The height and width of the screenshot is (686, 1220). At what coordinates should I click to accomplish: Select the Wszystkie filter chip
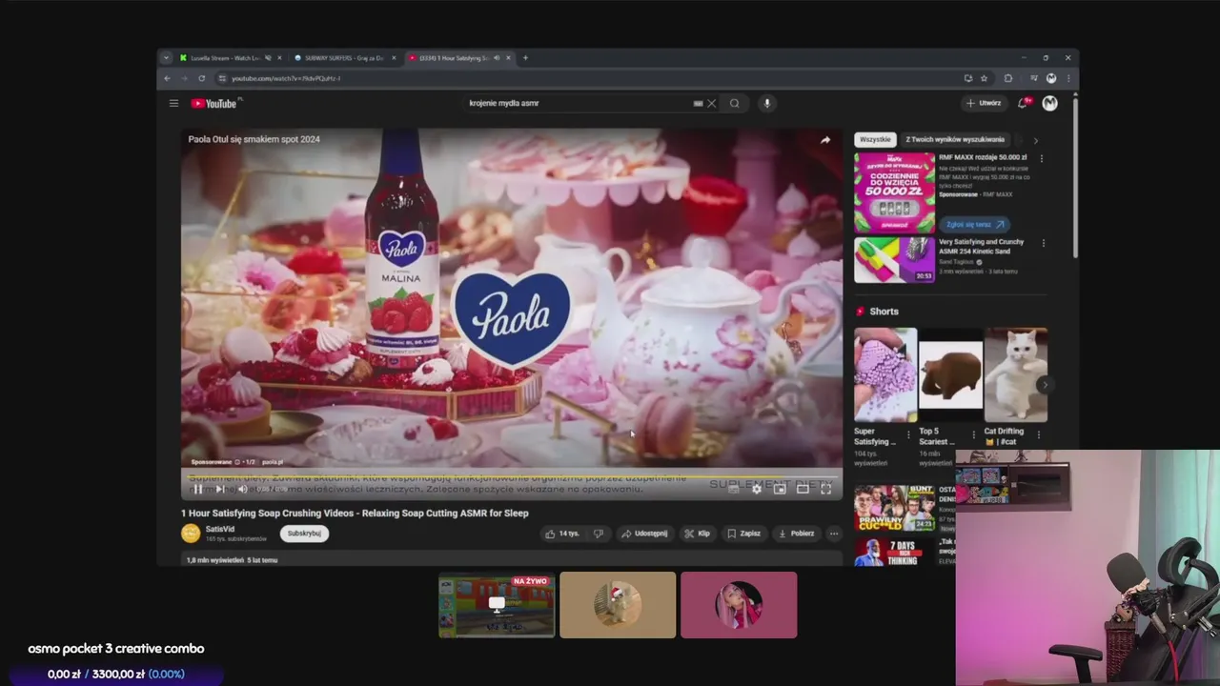click(875, 140)
